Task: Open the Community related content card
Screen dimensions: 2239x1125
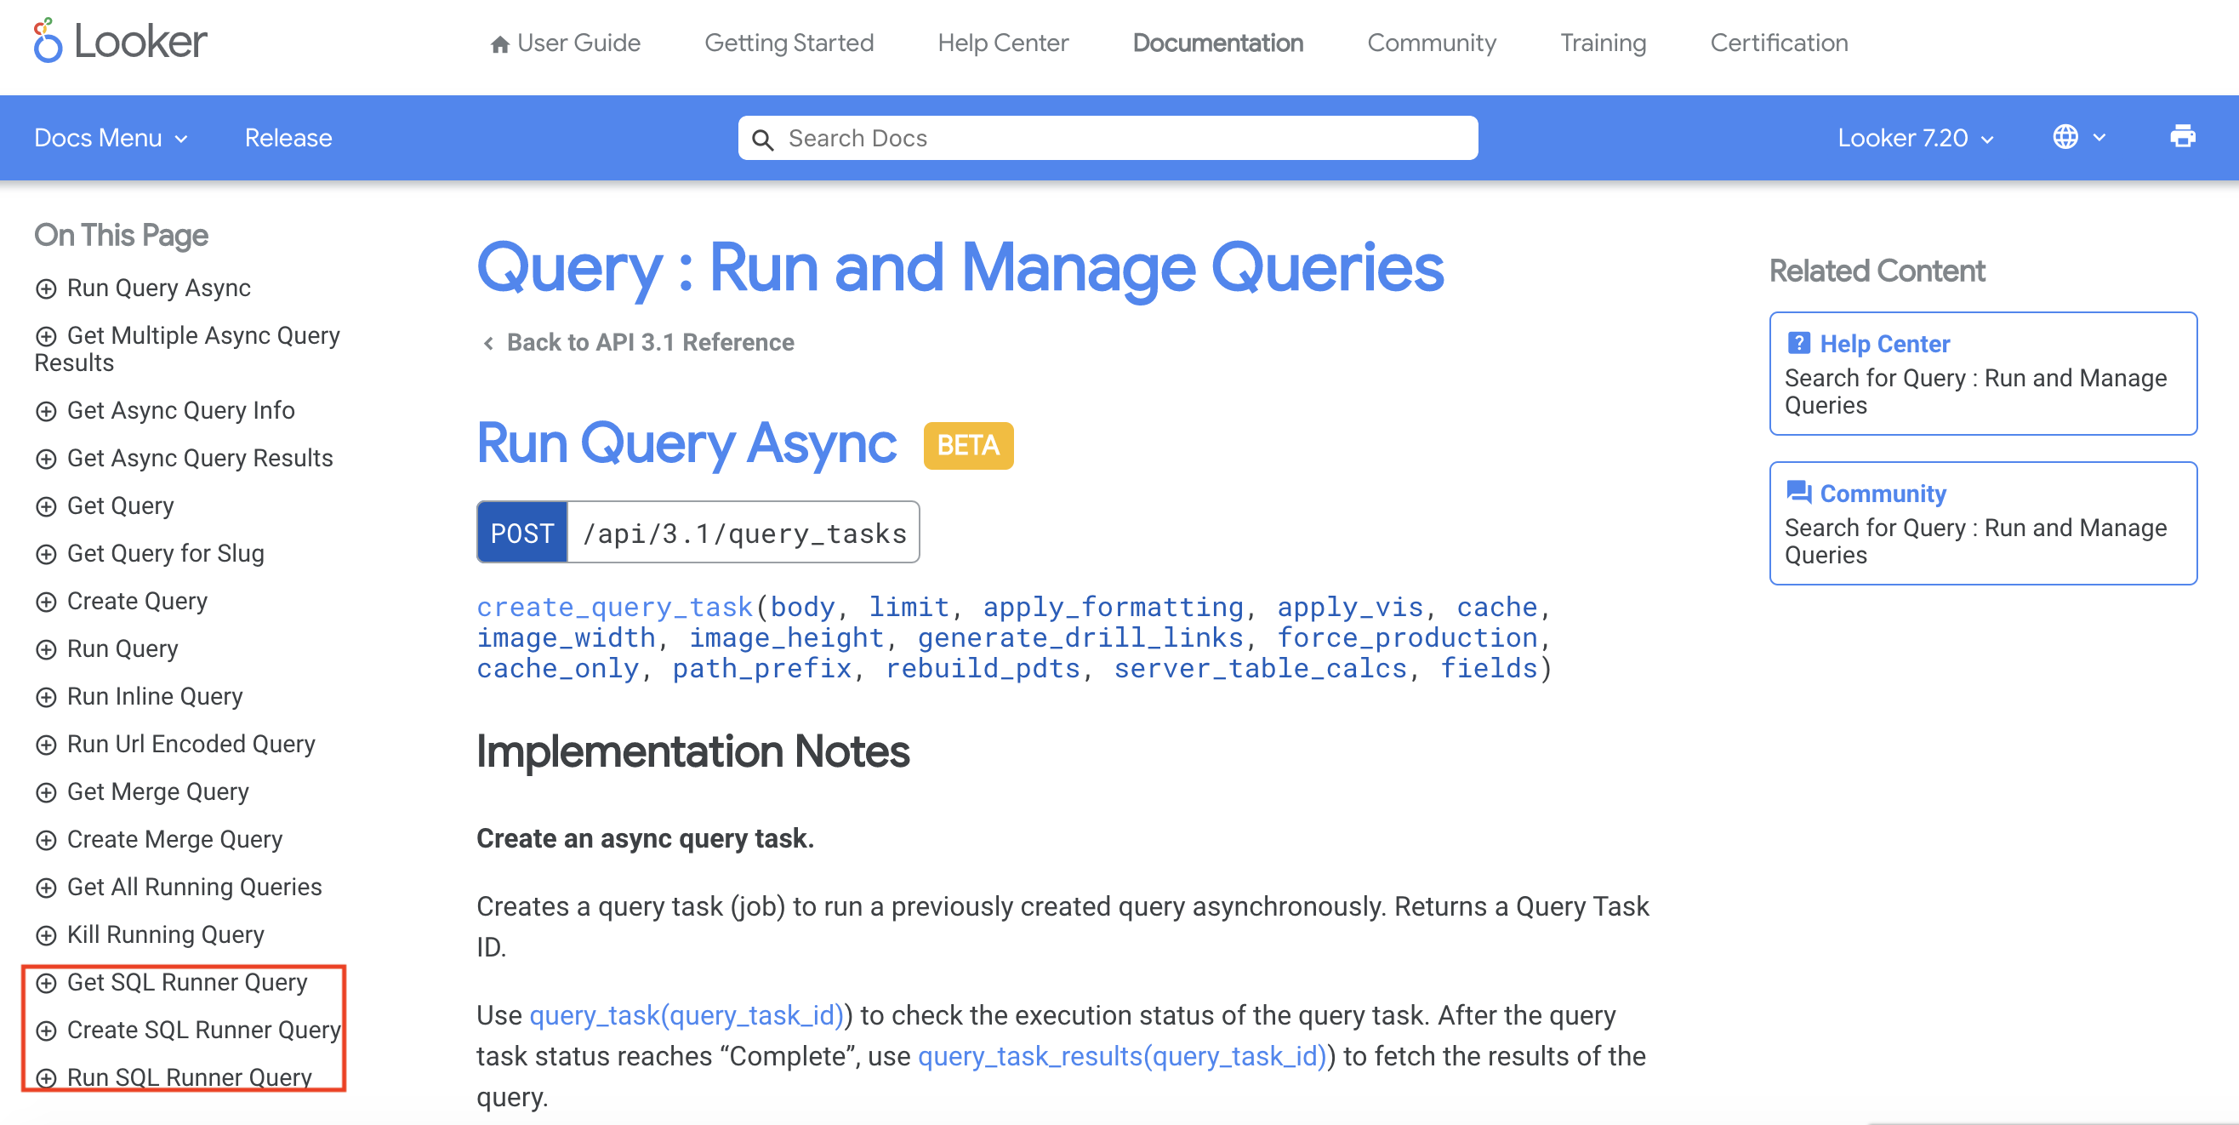Action: pos(1983,523)
